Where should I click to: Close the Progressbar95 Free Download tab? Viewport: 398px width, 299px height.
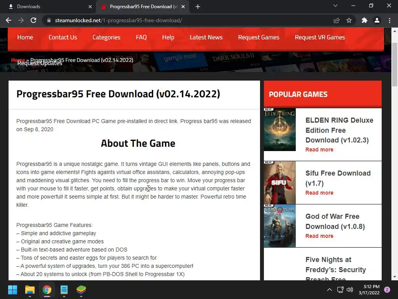pyautogui.click(x=183, y=7)
